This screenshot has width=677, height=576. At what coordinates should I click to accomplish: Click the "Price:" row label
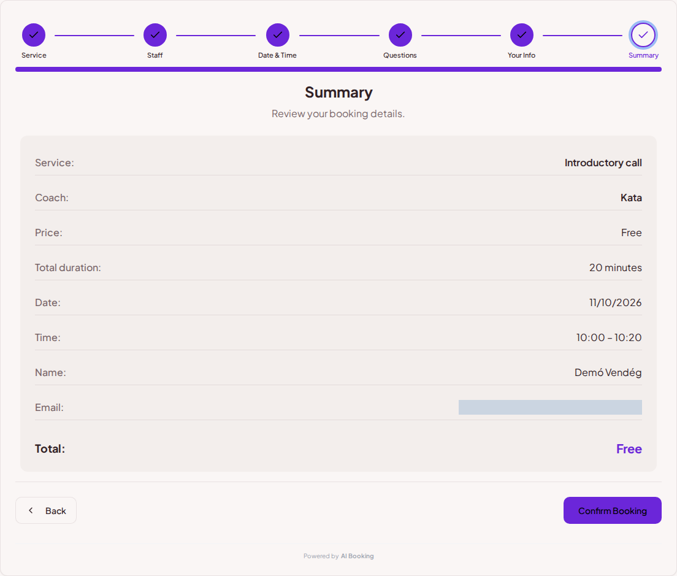click(49, 232)
